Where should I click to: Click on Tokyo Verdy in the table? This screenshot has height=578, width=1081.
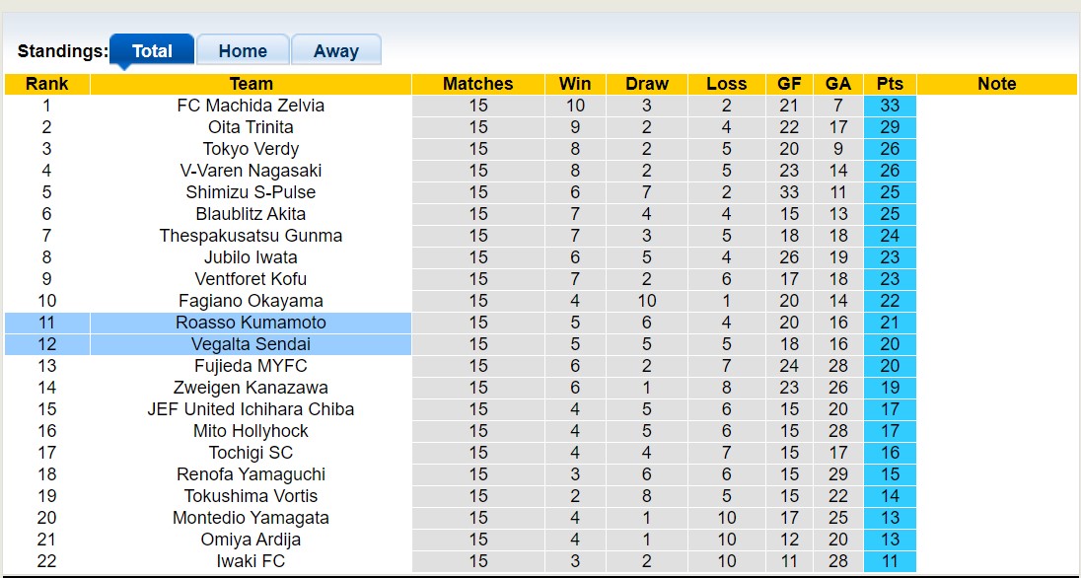pyautogui.click(x=251, y=149)
